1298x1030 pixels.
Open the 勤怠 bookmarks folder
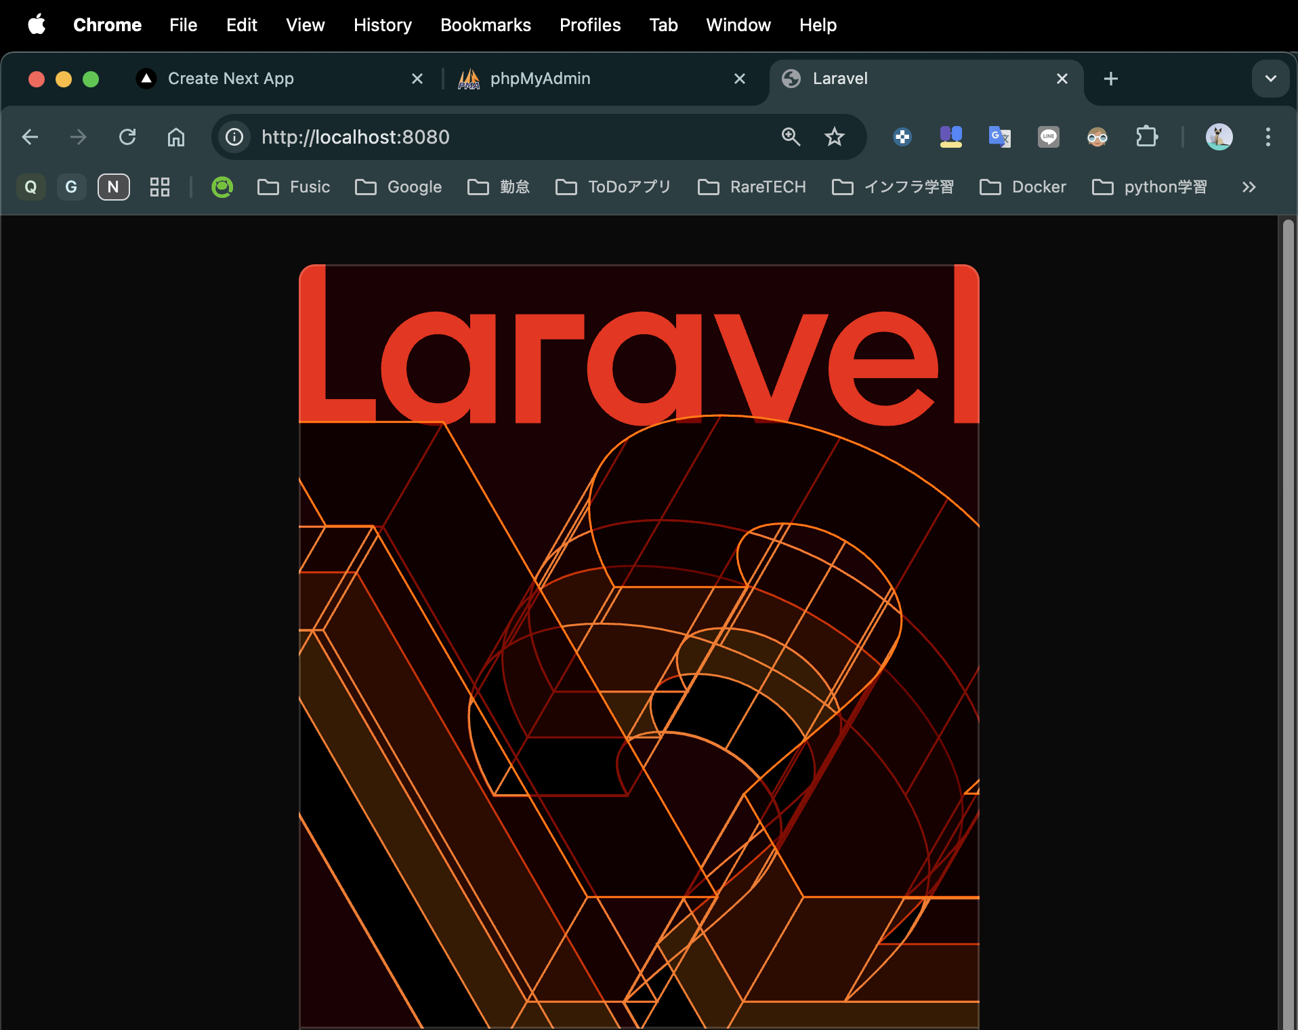(x=499, y=187)
